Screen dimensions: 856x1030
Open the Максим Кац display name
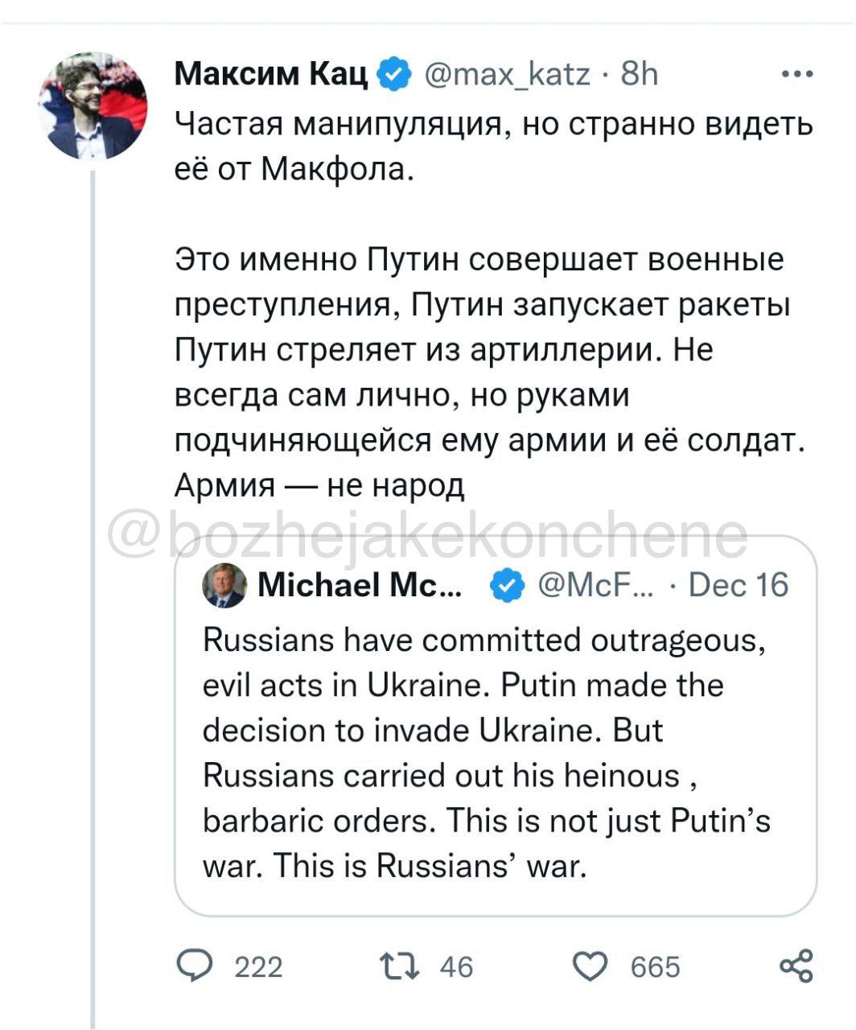click(271, 75)
